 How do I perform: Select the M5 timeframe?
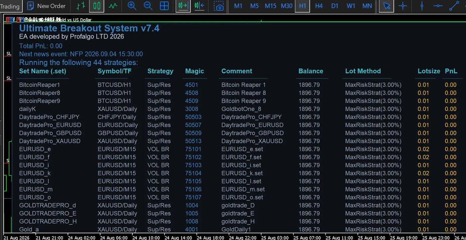coord(254,6)
